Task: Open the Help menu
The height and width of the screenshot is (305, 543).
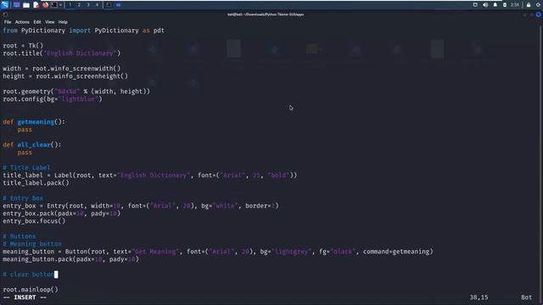Action: tap(63, 22)
